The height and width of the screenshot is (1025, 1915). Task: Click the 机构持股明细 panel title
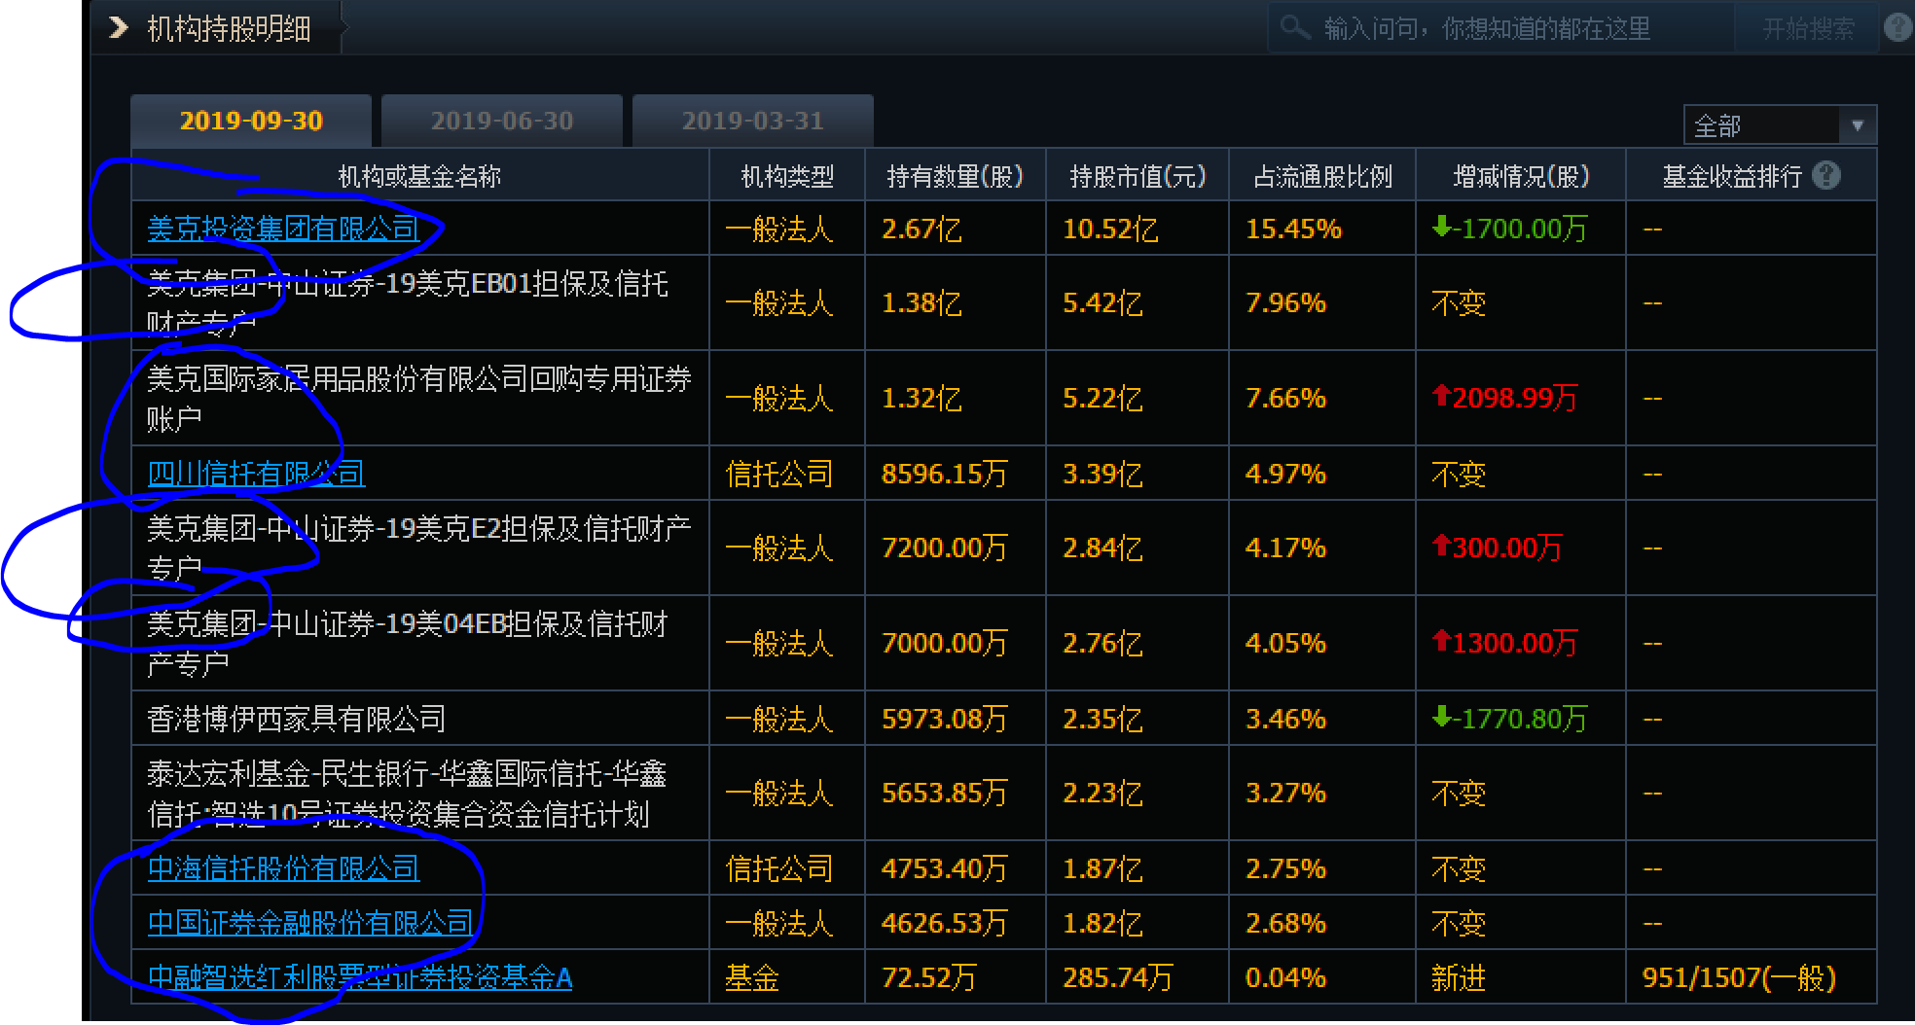pos(229,29)
